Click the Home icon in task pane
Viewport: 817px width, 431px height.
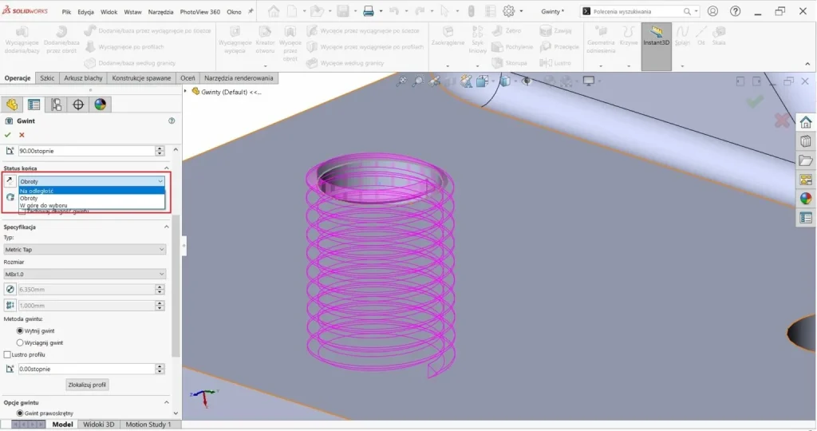pyautogui.click(x=806, y=122)
